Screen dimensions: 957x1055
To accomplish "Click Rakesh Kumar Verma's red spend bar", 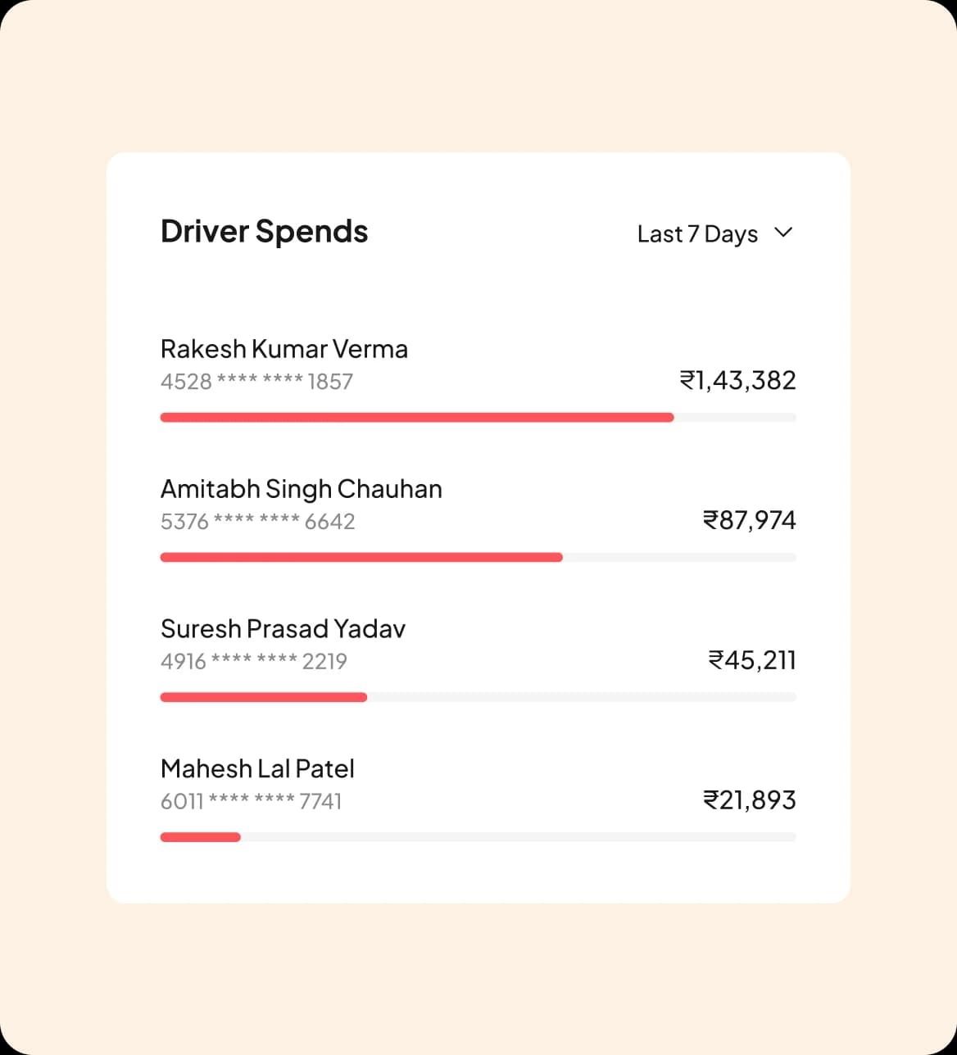I will click(x=416, y=418).
